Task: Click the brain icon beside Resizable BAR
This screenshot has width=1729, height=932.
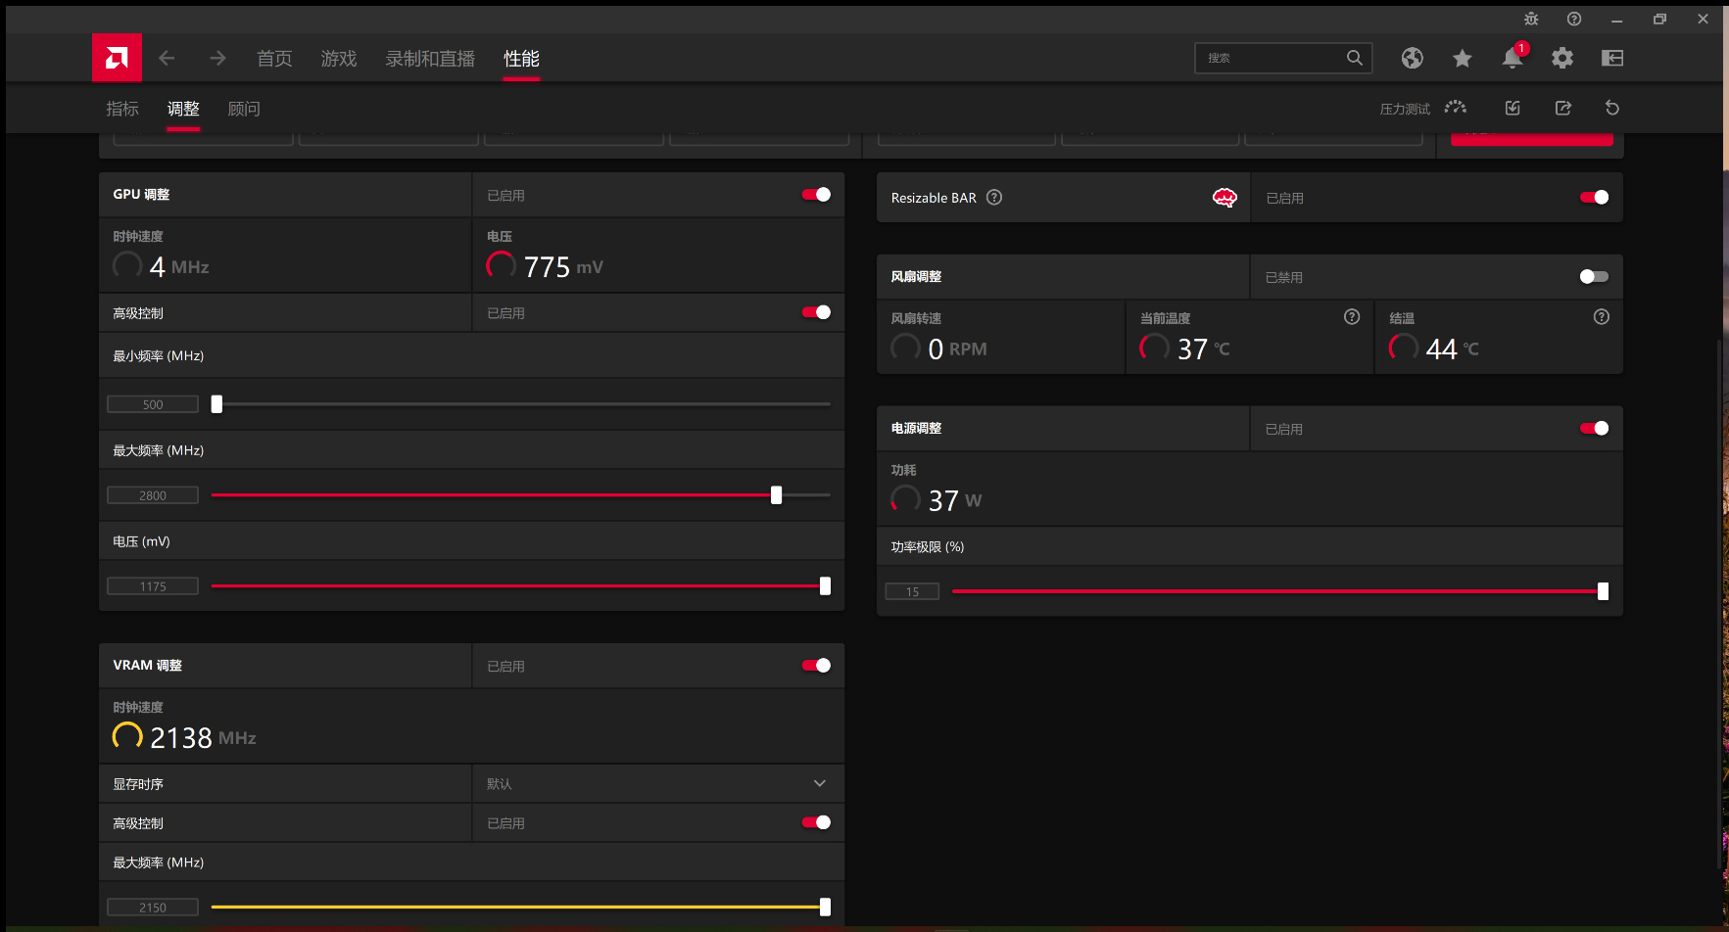Action: pos(1225,198)
